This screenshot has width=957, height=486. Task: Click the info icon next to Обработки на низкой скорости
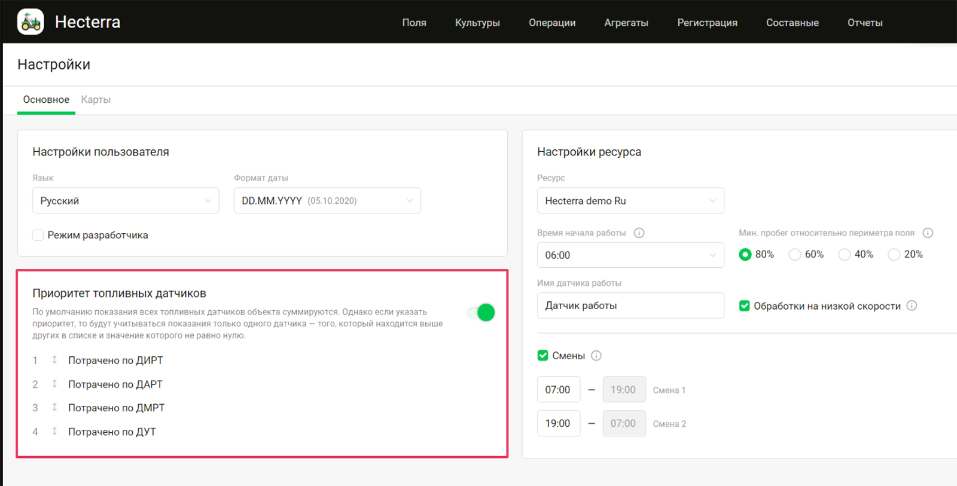coord(912,305)
